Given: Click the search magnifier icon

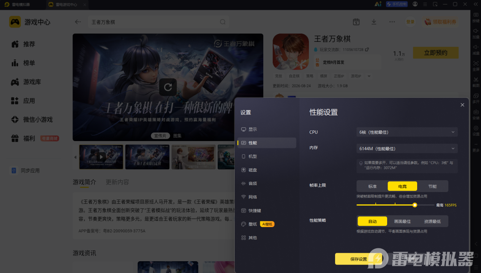Looking at the screenshot, I should pyautogui.click(x=223, y=22).
